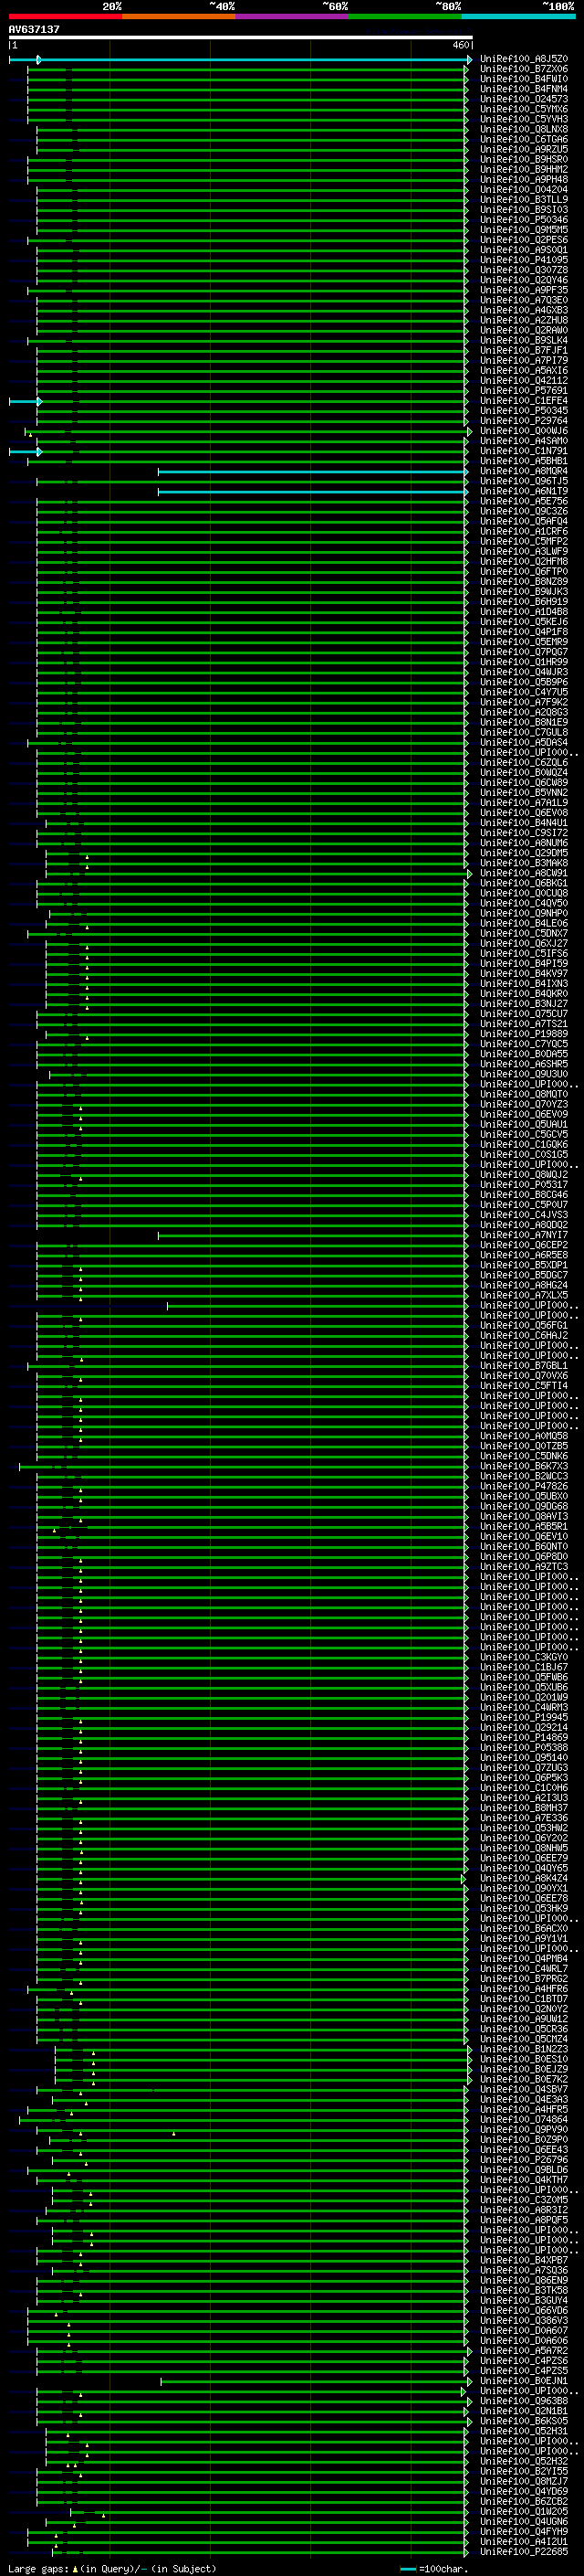Click the purple ~60% identity legend segment

click(x=293, y=16)
